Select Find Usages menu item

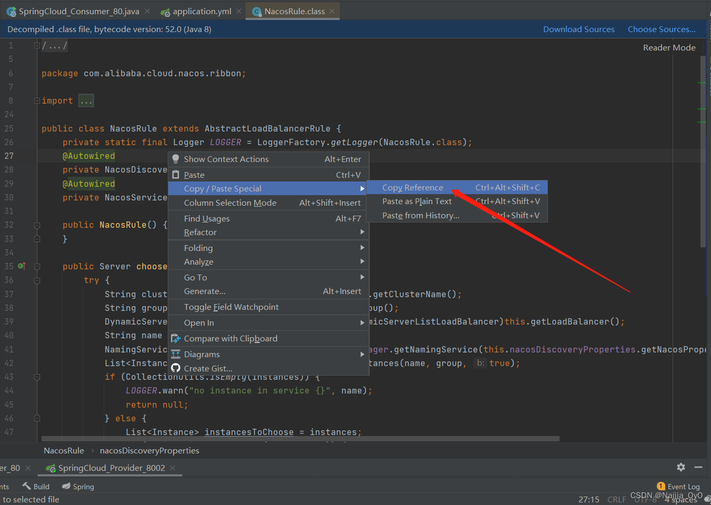[268, 219]
